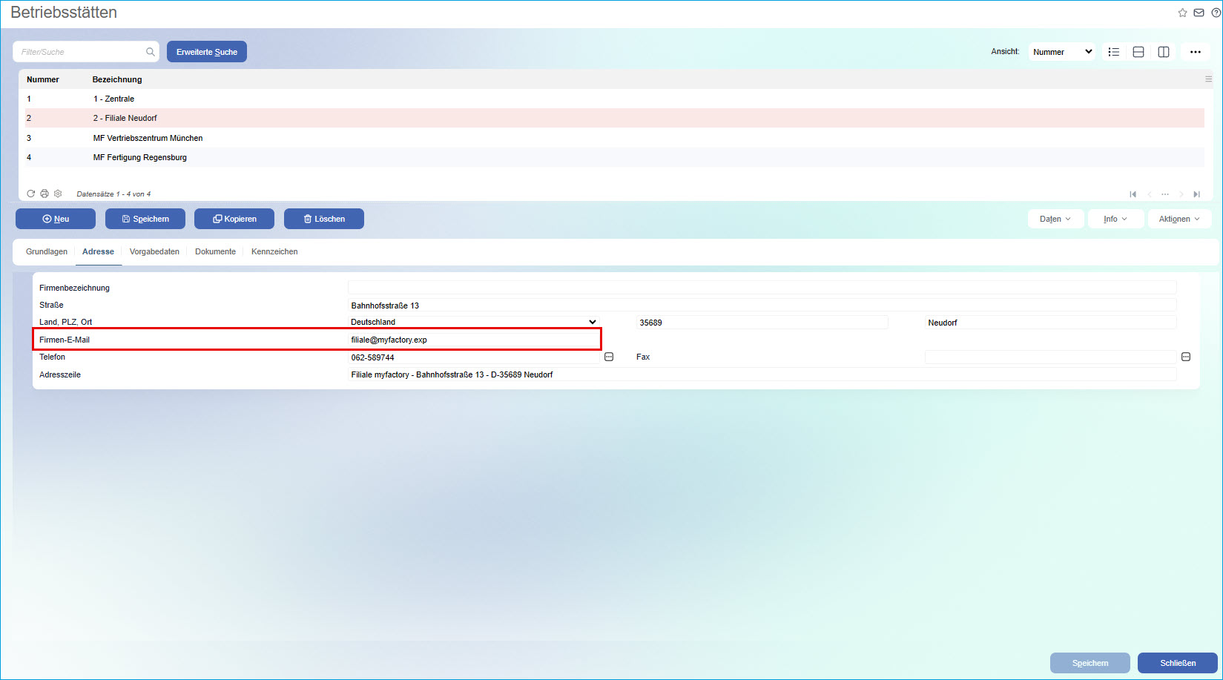
Task: Select row 2 - Filiale Neudorf
Action: click(614, 118)
